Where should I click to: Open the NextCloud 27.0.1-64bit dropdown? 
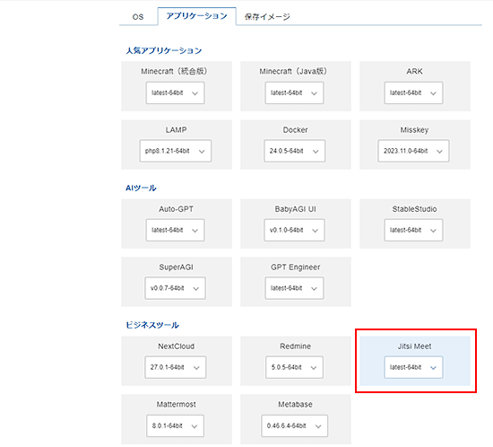click(176, 367)
